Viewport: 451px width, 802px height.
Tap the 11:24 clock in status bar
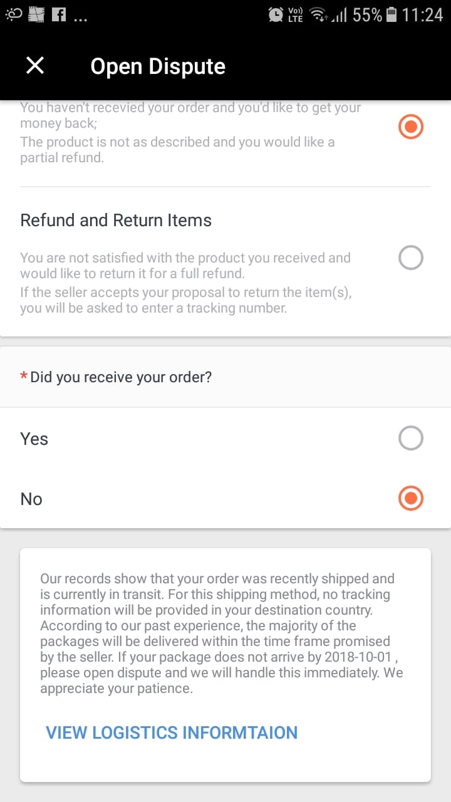(422, 14)
